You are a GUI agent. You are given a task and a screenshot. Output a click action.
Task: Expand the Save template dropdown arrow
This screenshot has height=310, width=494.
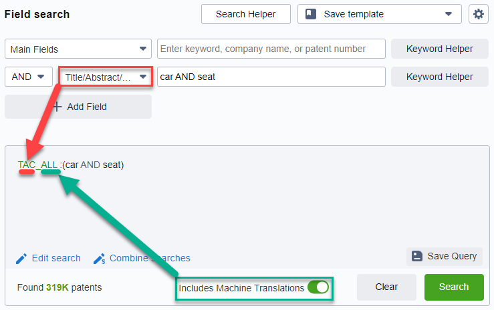tap(448, 14)
